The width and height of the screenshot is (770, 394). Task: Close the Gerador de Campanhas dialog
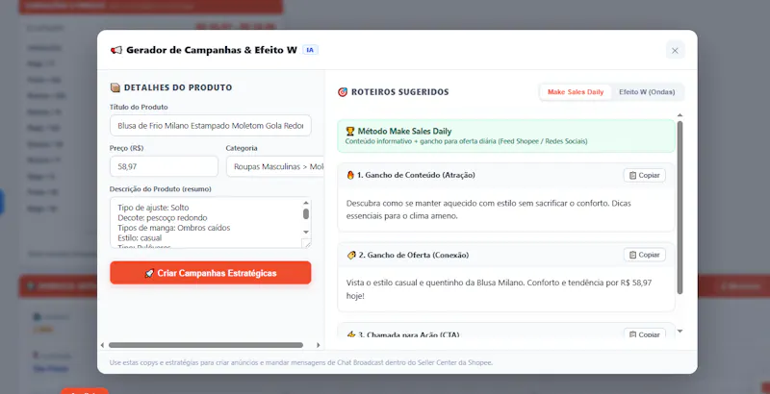coord(675,50)
